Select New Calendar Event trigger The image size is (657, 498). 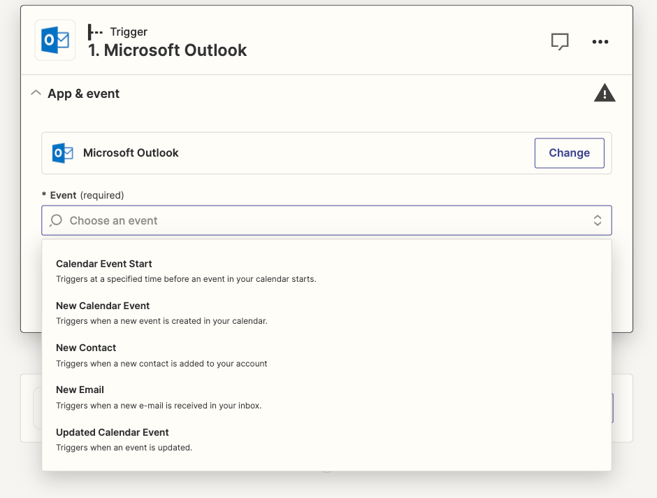coord(326,313)
